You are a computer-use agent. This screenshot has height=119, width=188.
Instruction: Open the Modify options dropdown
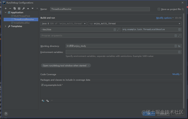tap(165, 18)
